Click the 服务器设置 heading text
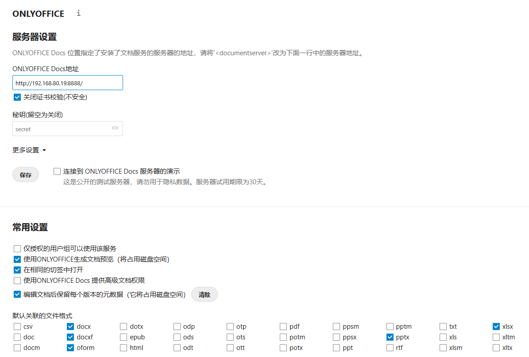Screen dimensions: 529x357 tap(35, 37)
